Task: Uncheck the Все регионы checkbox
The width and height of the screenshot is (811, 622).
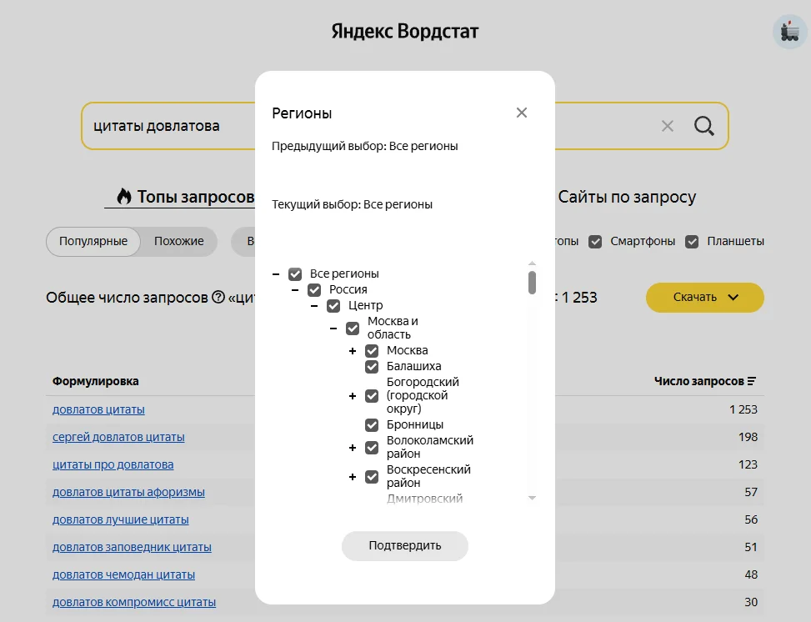Action: (295, 273)
